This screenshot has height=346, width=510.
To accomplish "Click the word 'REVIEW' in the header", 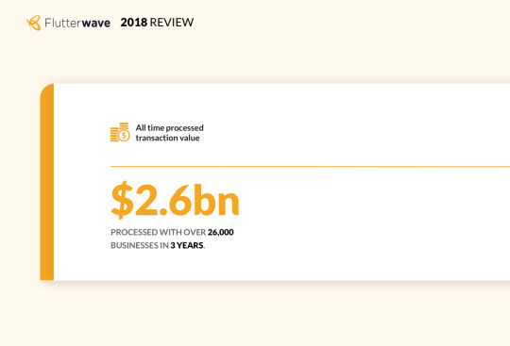I will [x=172, y=23].
